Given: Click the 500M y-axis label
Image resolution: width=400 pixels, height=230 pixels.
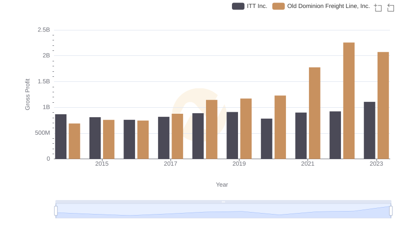Looking at the screenshot, I should (42, 133).
